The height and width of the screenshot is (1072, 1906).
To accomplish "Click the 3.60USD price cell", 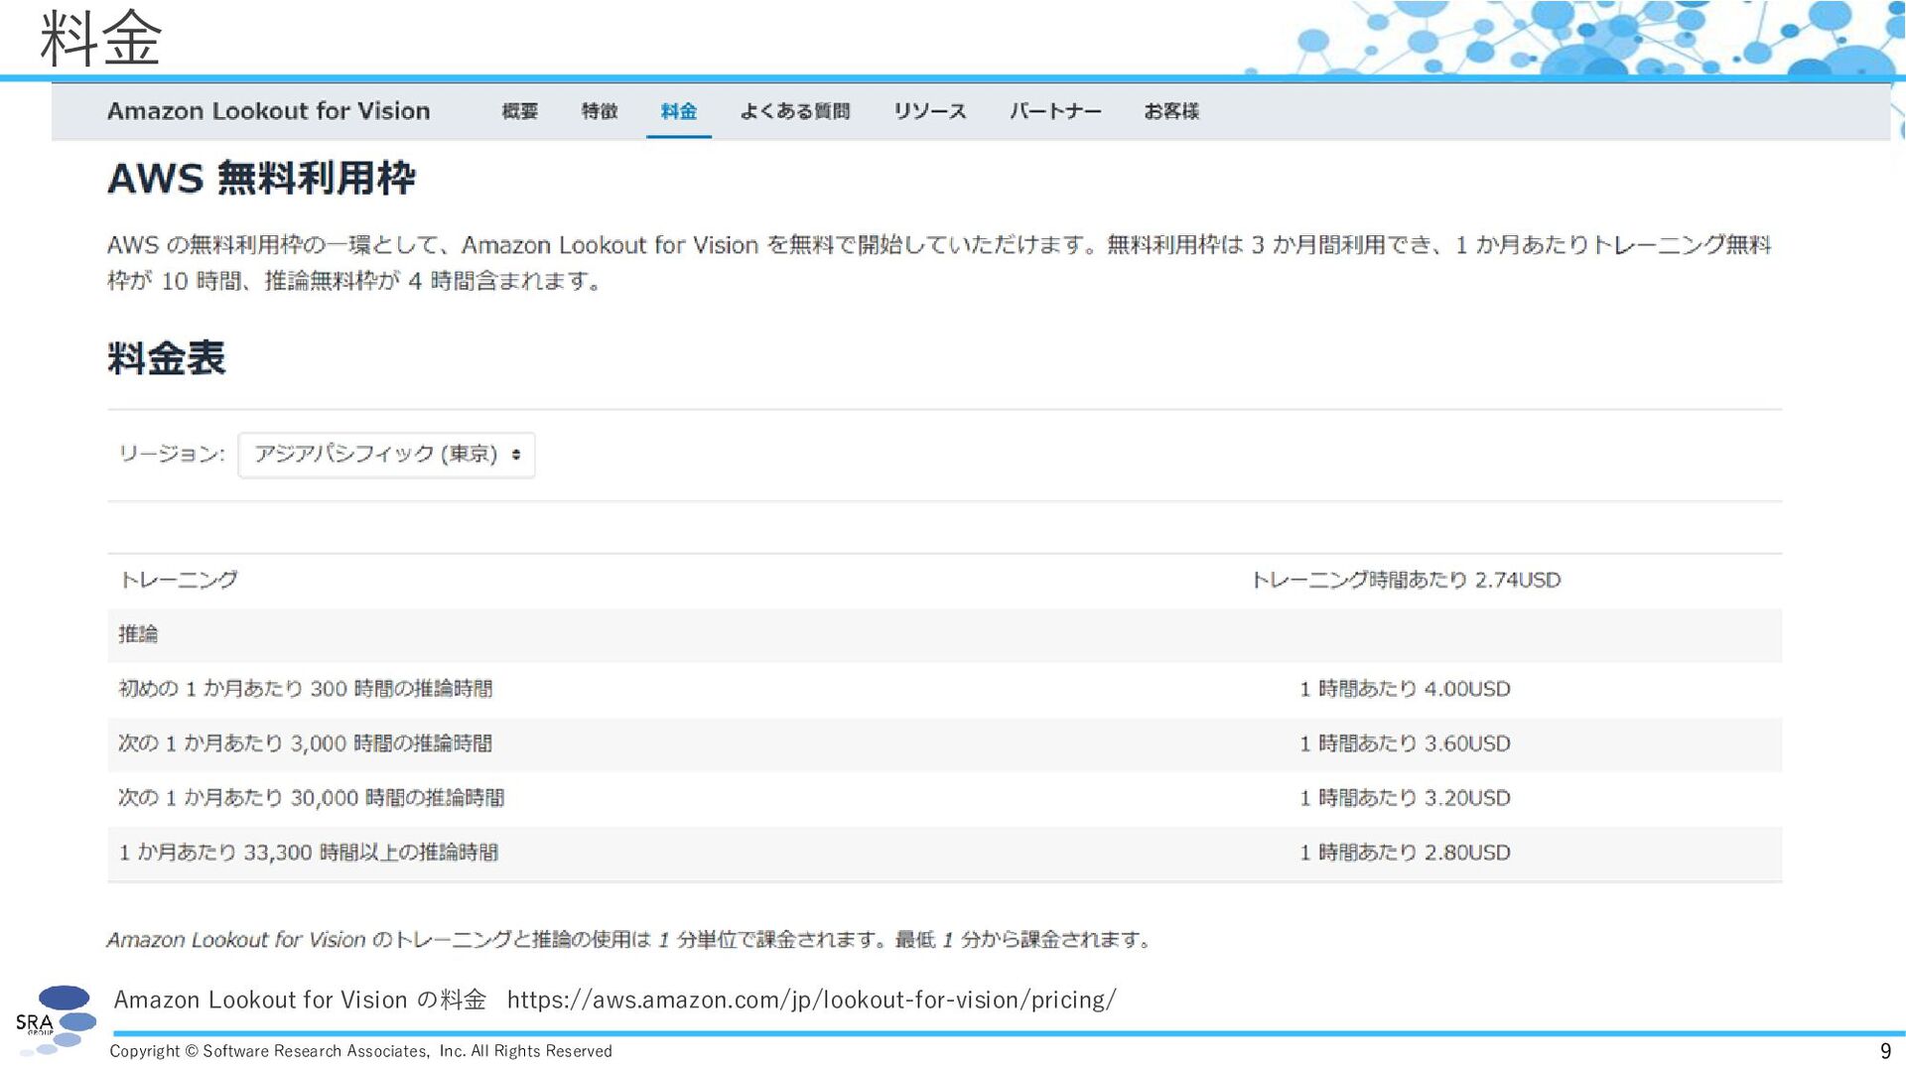I will 1405,743.
